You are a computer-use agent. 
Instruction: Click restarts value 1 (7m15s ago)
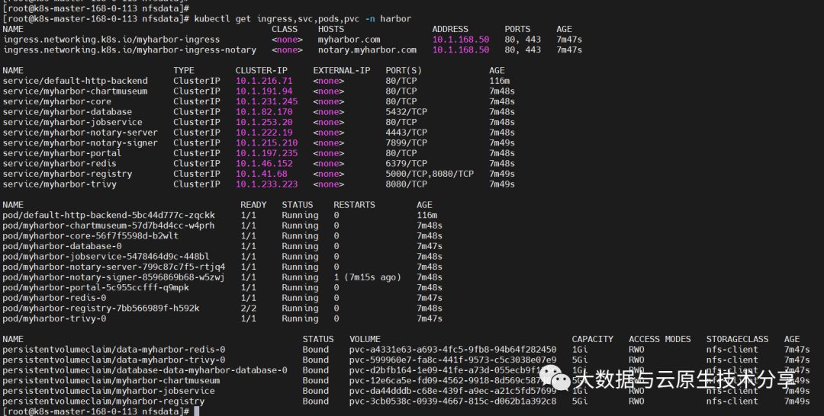367,277
